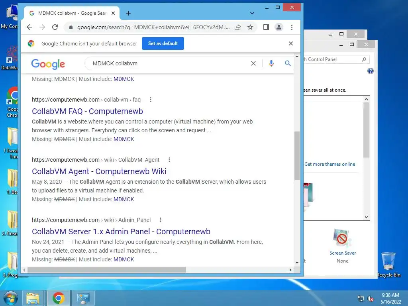Click the network tray icon
The height and width of the screenshot is (306, 408).
[x=361, y=299]
